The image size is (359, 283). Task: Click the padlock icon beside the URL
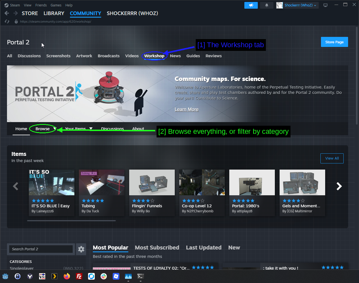(x=16, y=22)
